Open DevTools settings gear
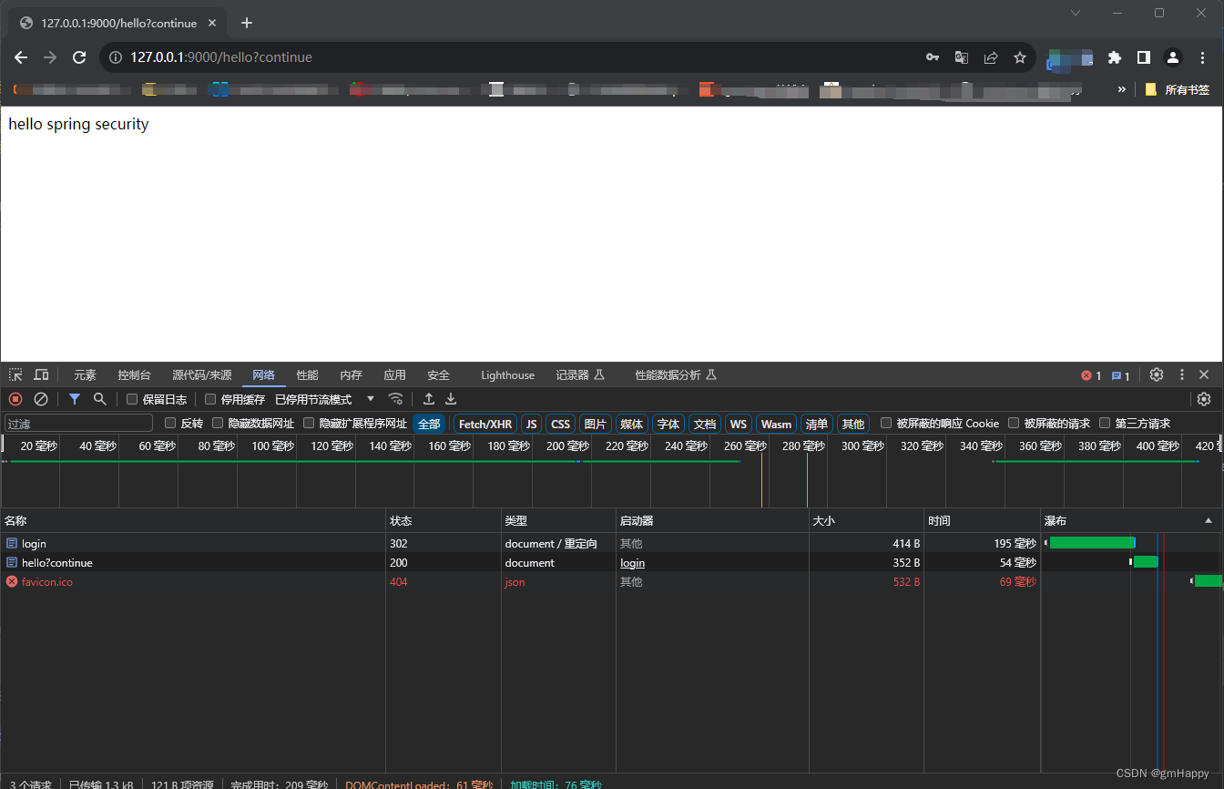This screenshot has width=1224, height=789. coord(1157,374)
